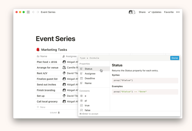The height and width of the screenshot is (131, 192).
Task: Click the Share button
Action: (142, 12)
